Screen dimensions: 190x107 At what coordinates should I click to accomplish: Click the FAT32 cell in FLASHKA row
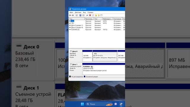pos(105,29)
